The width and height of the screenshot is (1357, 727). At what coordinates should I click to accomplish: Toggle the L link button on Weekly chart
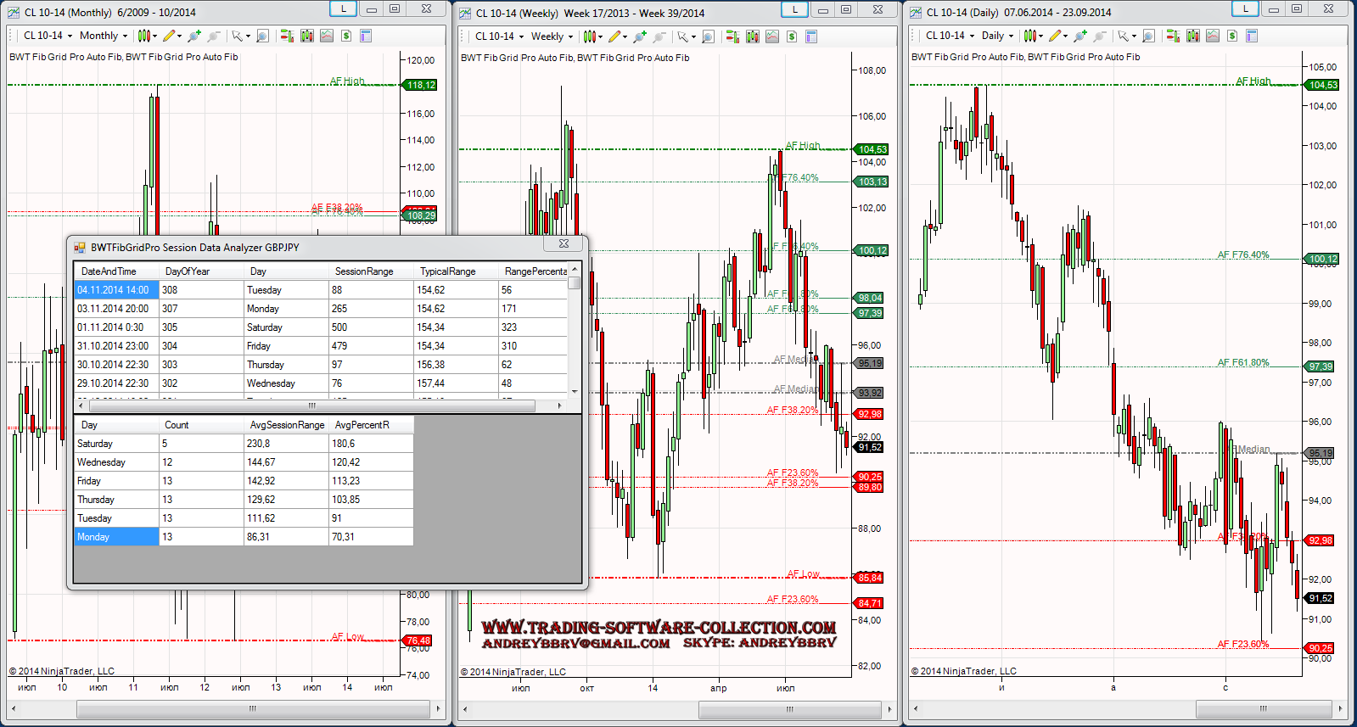(794, 9)
